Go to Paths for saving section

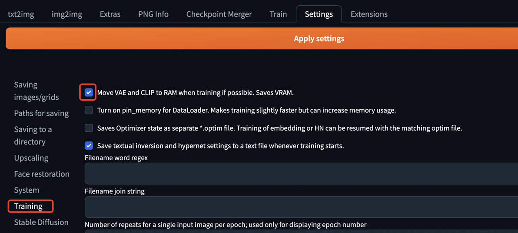(x=41, y=113)
